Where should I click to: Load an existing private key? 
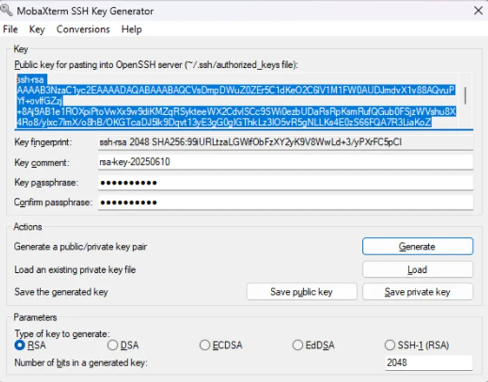click(417, 269)
